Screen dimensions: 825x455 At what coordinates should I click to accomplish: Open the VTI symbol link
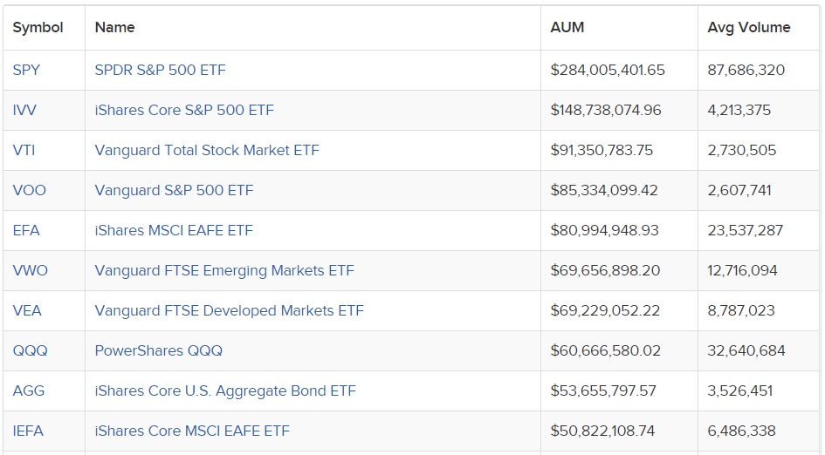click(x=24, y=150)
